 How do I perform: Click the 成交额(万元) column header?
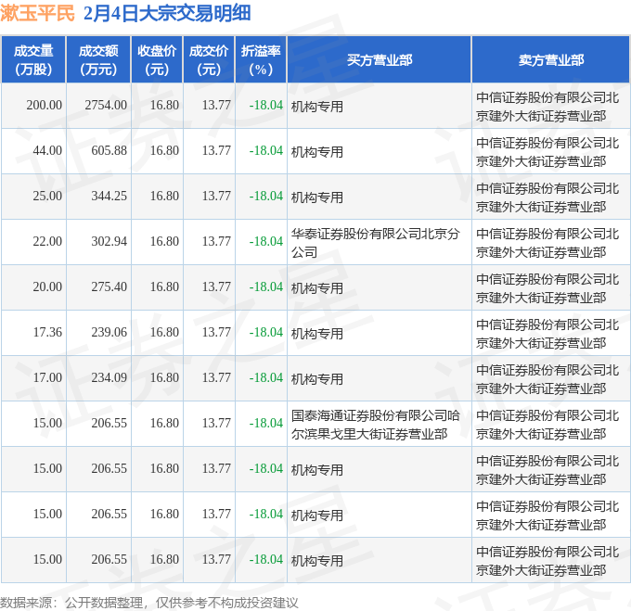point(98,59)
